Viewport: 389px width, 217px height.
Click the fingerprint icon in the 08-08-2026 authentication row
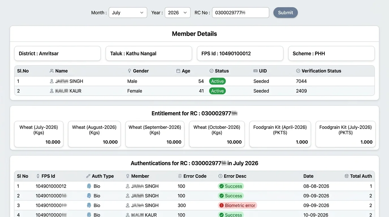click(x=89, y=186)
